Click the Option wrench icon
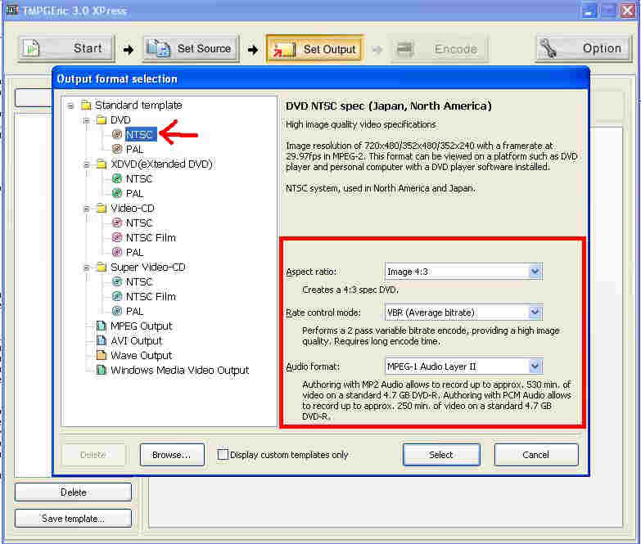 point(548,48)
